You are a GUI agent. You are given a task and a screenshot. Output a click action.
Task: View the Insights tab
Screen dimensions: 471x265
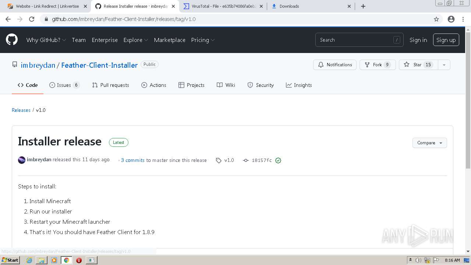[299, 85]
